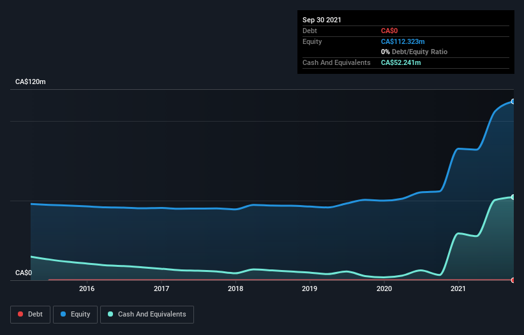Click the red CA$0 debt value in tooltip
This screenshot has width=524, height=335.
click(389, 31)
